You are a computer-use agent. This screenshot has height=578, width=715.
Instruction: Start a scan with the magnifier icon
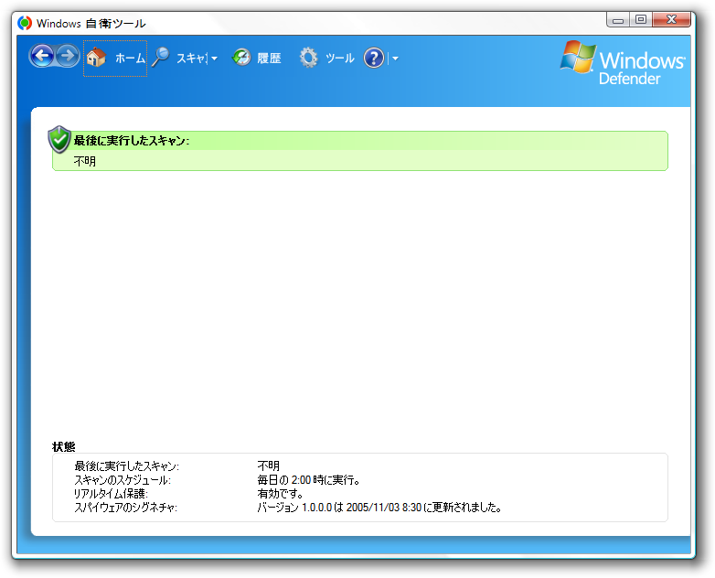pos(161,58)
